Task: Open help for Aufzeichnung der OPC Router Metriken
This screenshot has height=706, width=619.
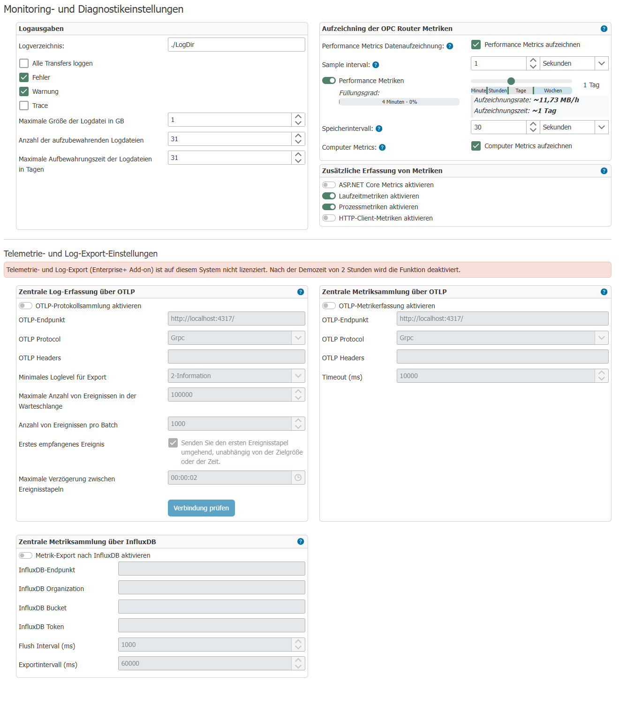Action: tap(604, 29)
